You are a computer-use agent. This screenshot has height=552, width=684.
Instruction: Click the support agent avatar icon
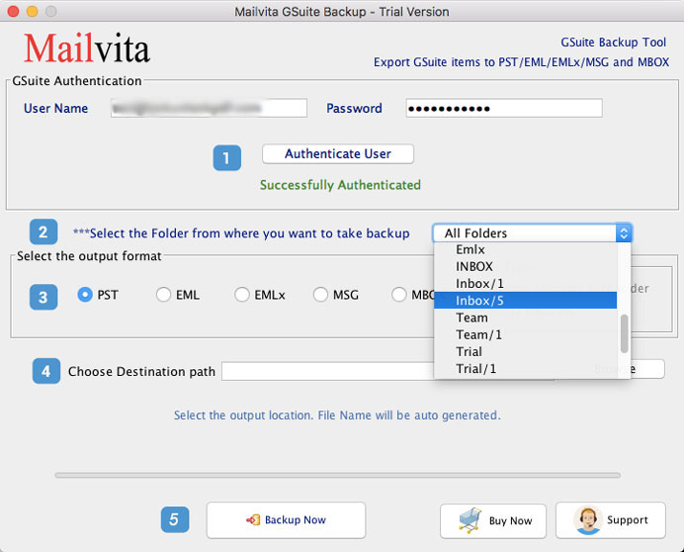pos(588,519)
